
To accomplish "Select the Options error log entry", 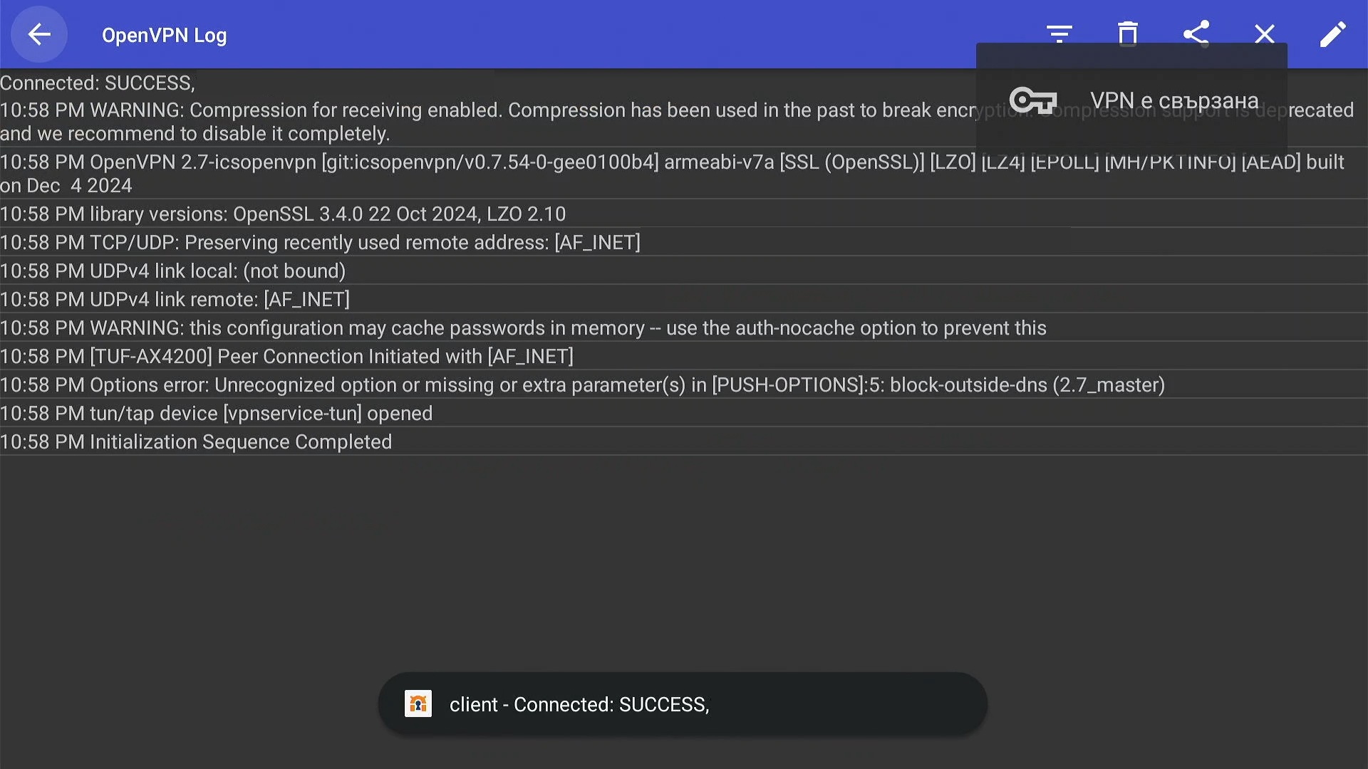I will click(x=684, y=384).
